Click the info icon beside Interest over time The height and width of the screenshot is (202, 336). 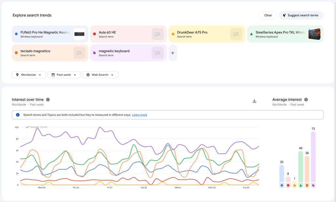pos(48,100)
